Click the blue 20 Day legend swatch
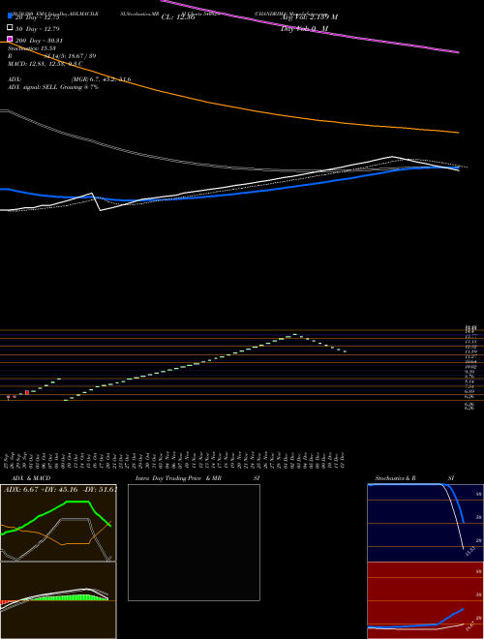 [x=10, y=15]
